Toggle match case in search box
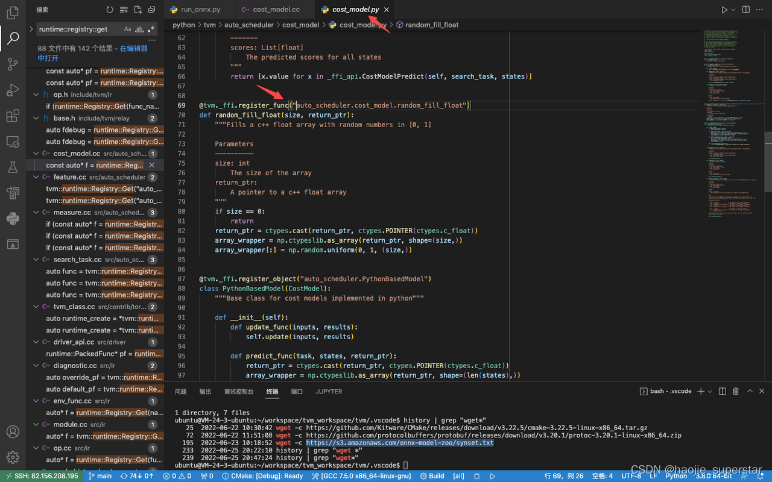 pyautogui.click(x=128, y=29)
